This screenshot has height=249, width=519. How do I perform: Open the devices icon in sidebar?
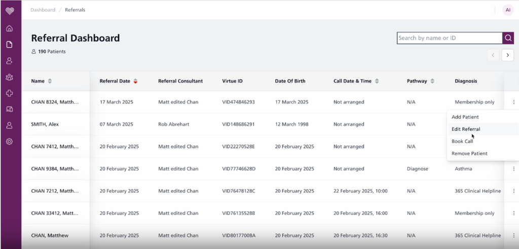coord(9,109)
